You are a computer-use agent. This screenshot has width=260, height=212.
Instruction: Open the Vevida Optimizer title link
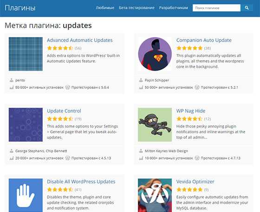pyautogui.click(x=195, y=181)
